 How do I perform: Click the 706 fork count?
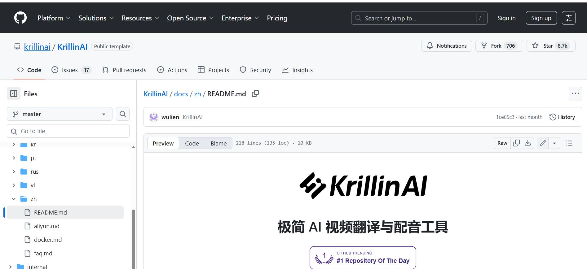pyautogui.click(x=510, y=46)
